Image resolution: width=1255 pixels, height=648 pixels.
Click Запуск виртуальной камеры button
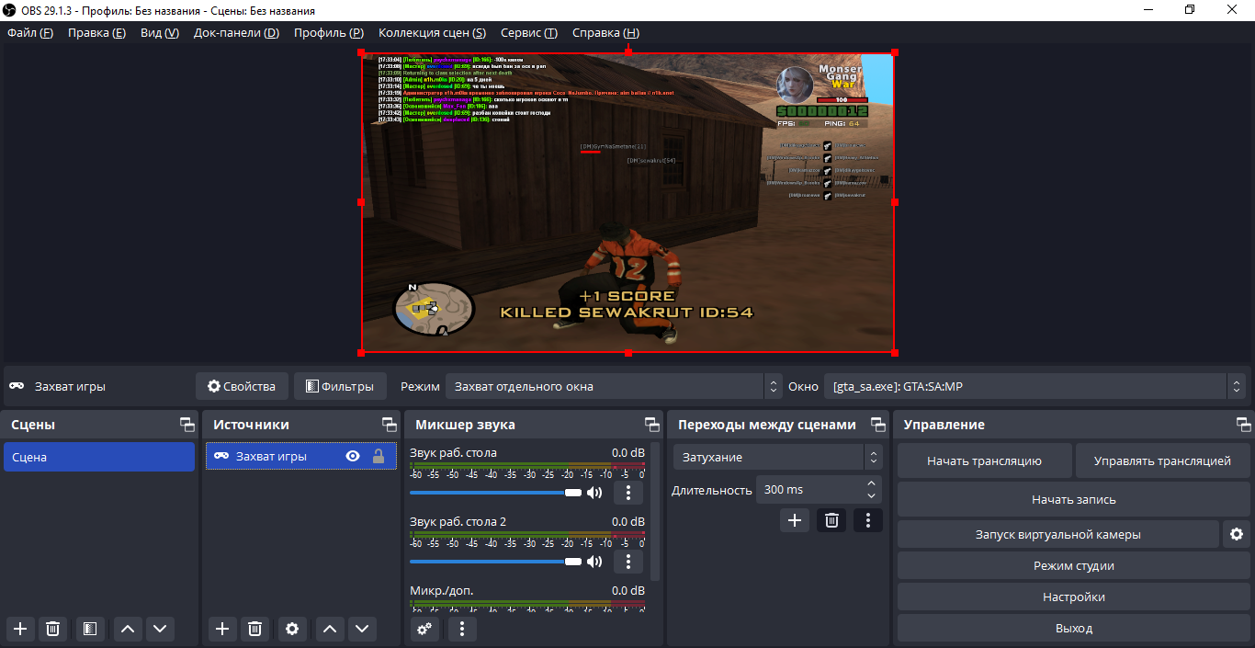click(1057, 534)
